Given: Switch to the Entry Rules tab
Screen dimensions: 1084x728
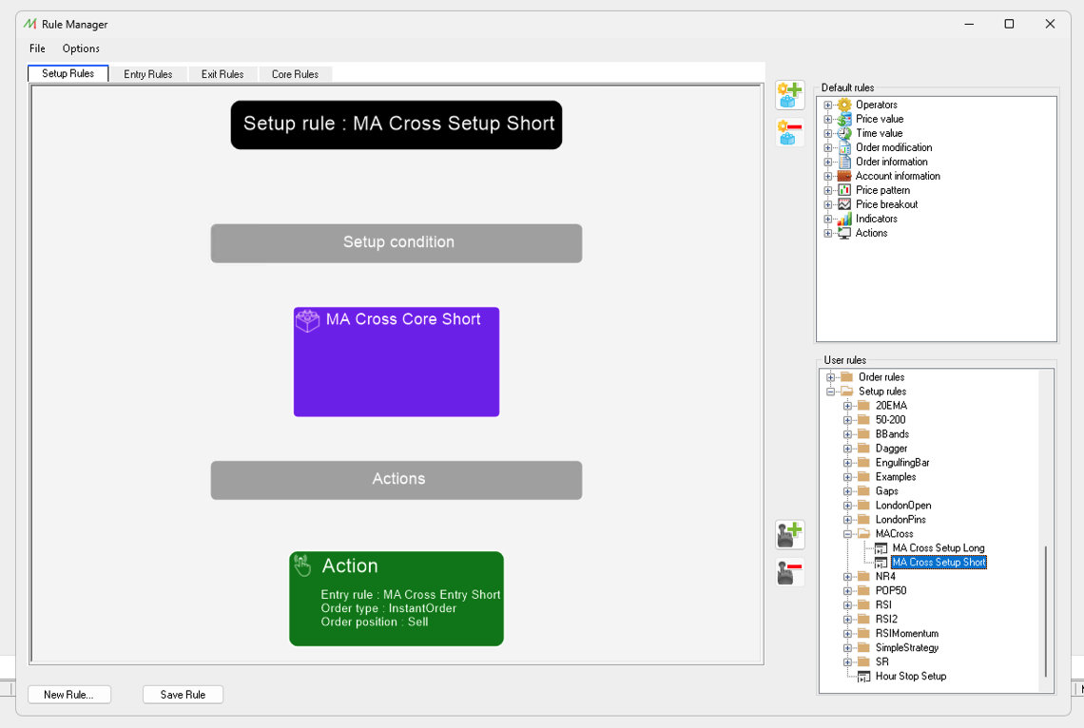Looking at the screenshot, I should click(147, 74).
